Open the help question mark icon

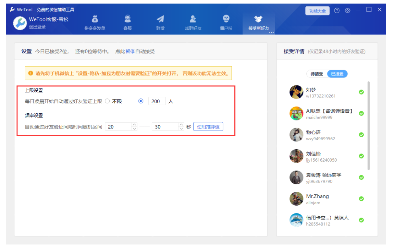[x=337, y=11]
